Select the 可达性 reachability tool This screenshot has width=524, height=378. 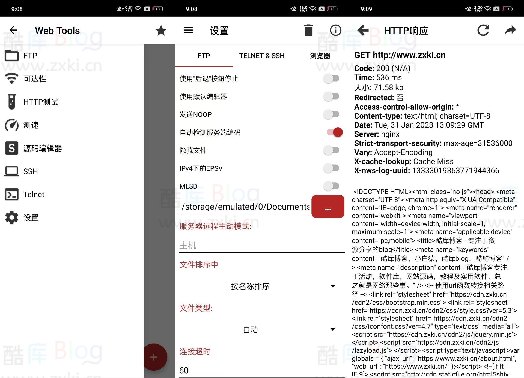(34, 79)
